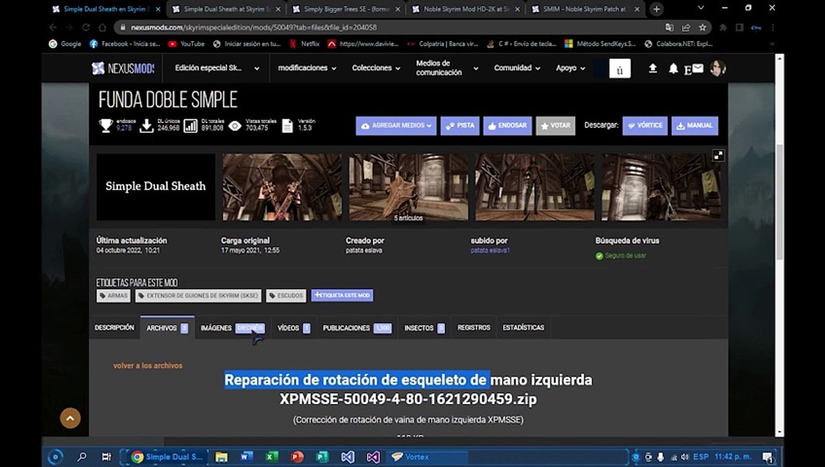Expand Medios de comunicación menu

pyautogui.click(x=447, y=68)
